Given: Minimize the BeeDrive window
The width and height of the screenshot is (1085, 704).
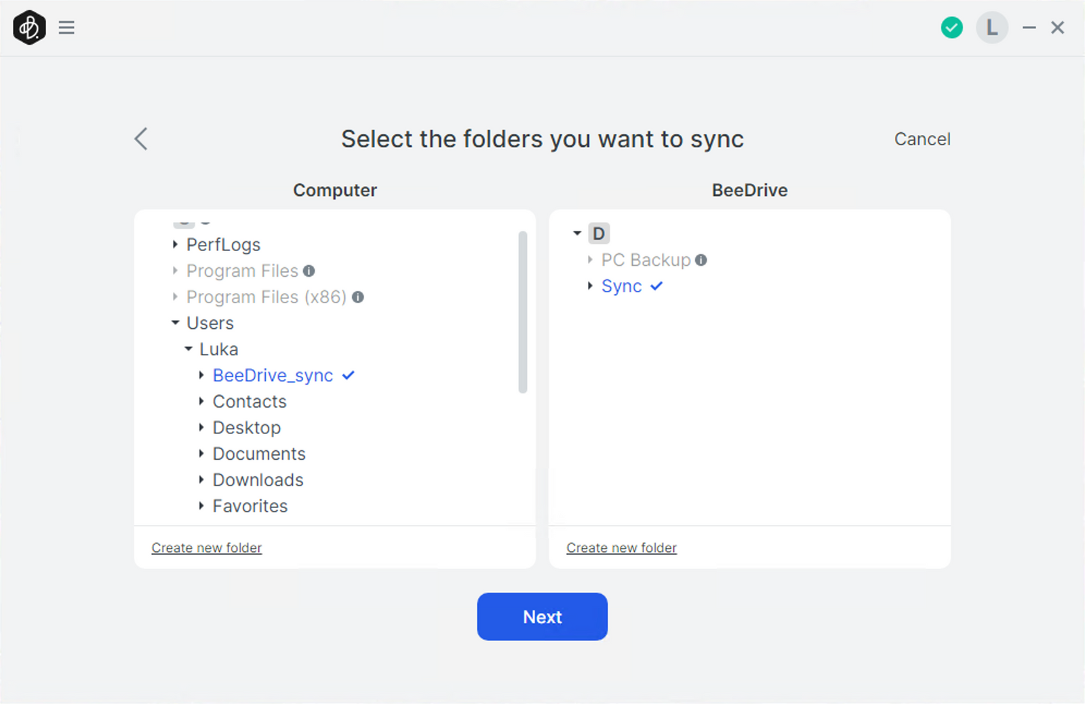Looking at the screenshot, I should [x=1029, y=28].
